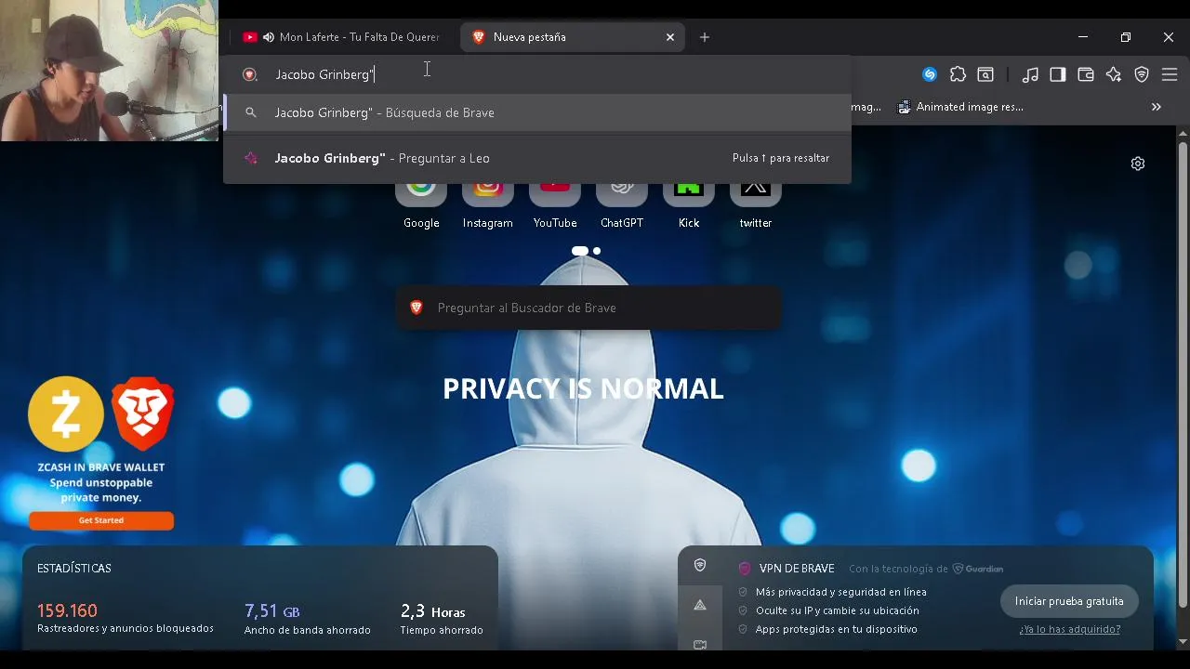Open the Brave main hamburger menu
This screenshot has height=669, width=1190.
tap(1170, 74)
